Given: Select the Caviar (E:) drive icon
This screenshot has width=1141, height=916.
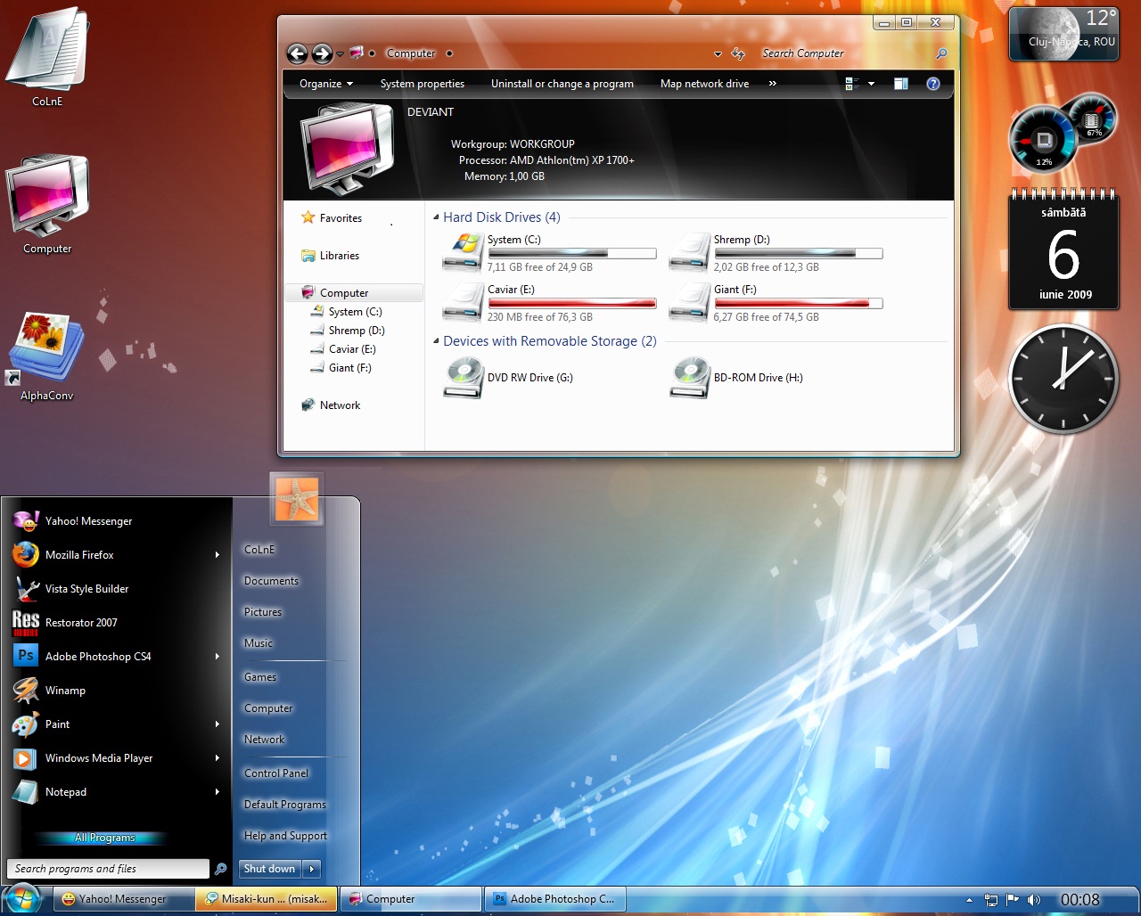Looking at the screenshot, I should pos(464,302).
